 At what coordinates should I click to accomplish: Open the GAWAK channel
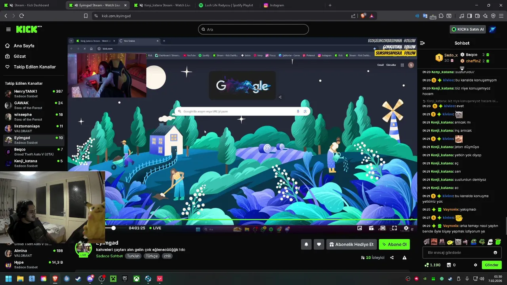[x=34, y=105]
